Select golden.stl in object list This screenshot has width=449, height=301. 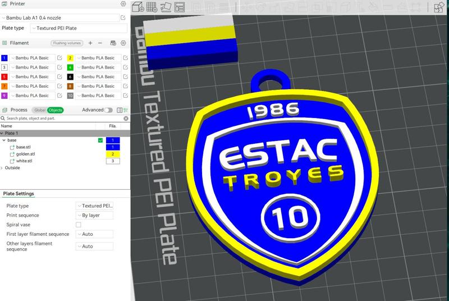point(25,154)
